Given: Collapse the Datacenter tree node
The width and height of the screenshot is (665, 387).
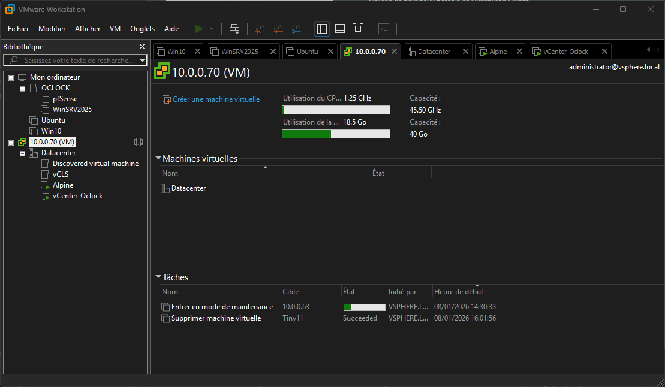Looking at the screenshot, I should click(x=22, y=153).
